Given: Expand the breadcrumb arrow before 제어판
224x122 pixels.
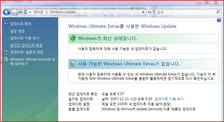Looking at the screenshot, I should pyautogui.click(x=30, y=12).
